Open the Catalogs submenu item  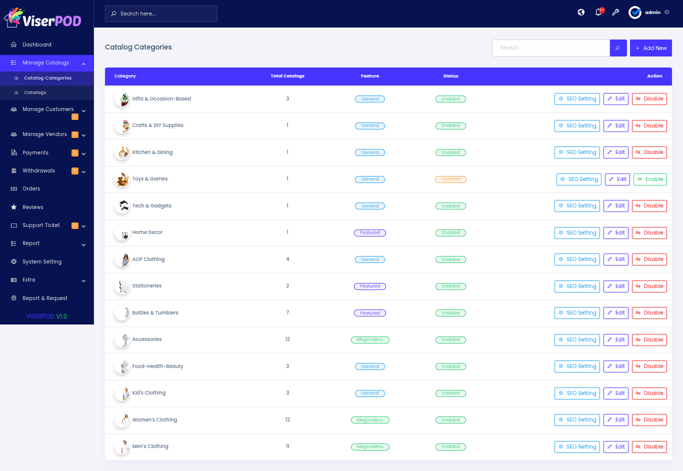35,92
